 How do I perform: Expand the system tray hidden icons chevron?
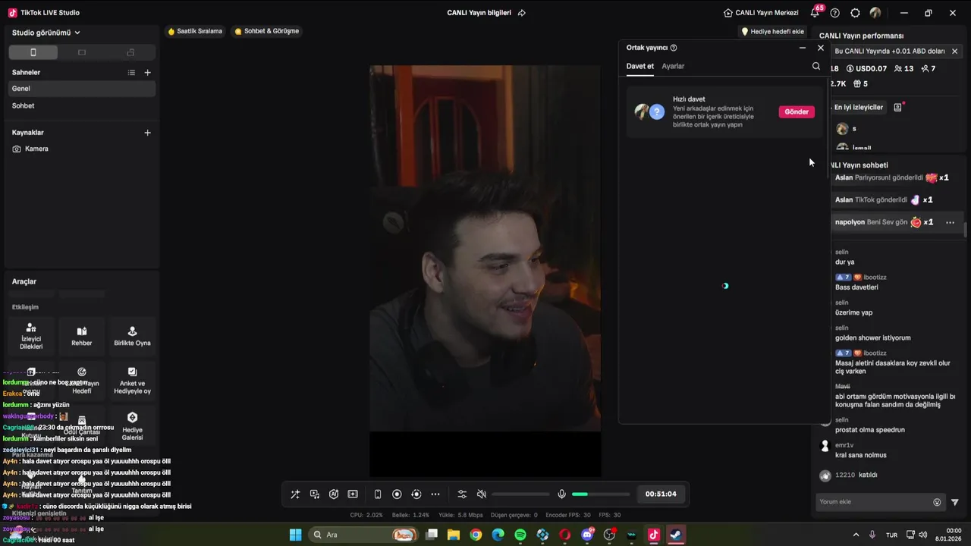(x=856, y=535)
